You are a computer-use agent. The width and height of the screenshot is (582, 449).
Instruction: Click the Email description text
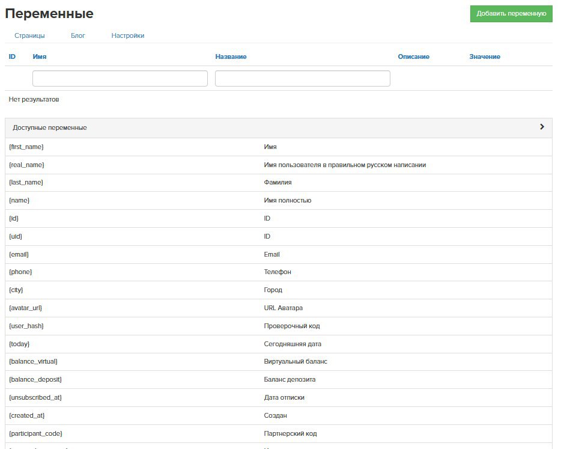coord(271,254)
